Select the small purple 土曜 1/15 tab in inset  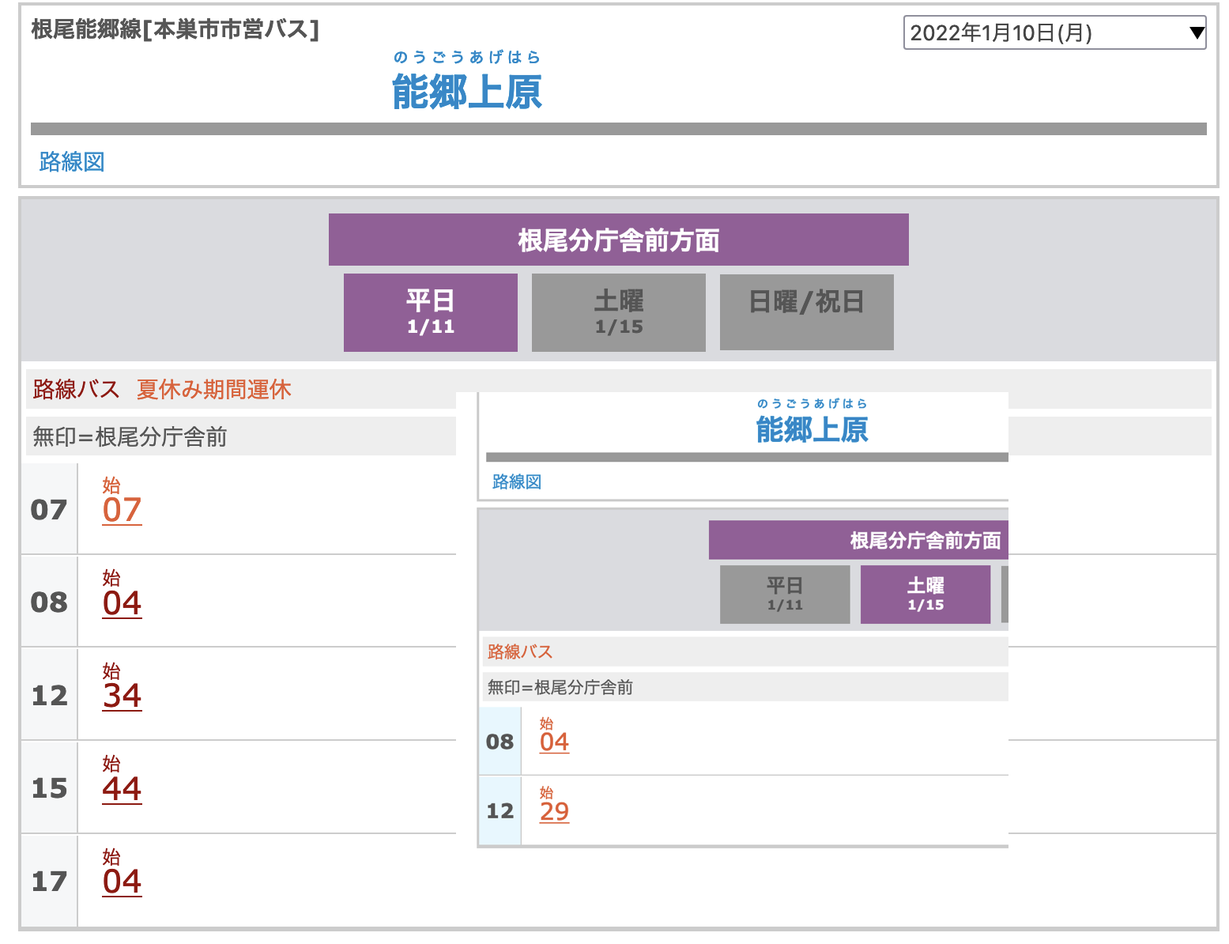click(925, 595)
